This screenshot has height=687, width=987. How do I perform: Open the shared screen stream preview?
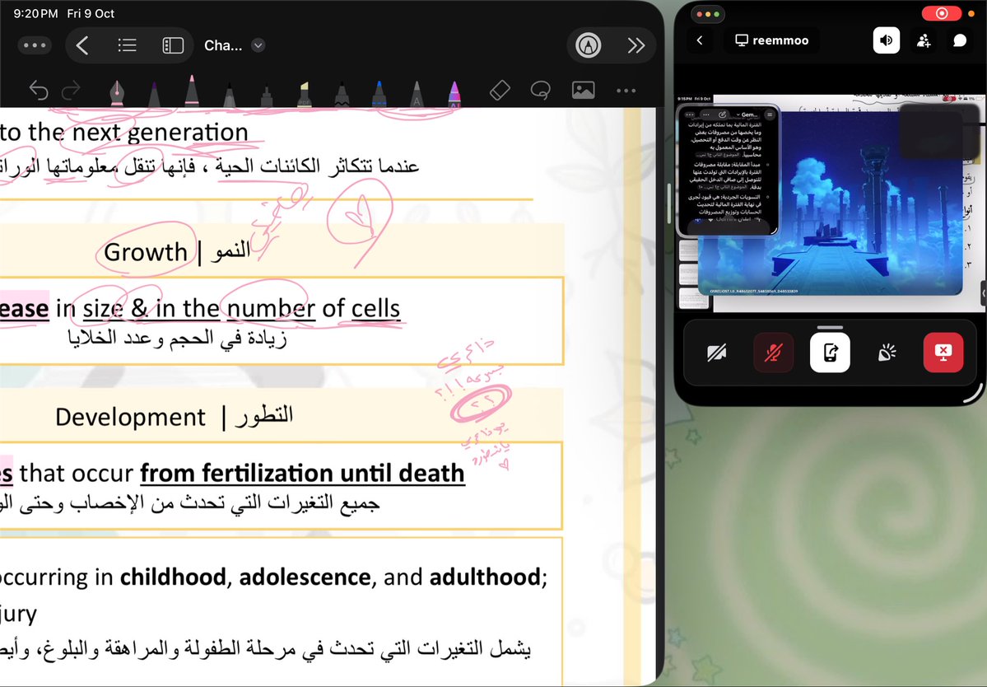point(831,203)
